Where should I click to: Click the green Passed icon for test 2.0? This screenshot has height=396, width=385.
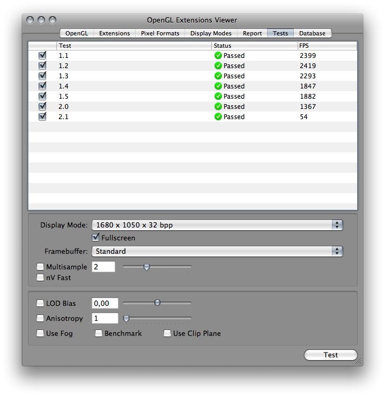pos(218,107)
